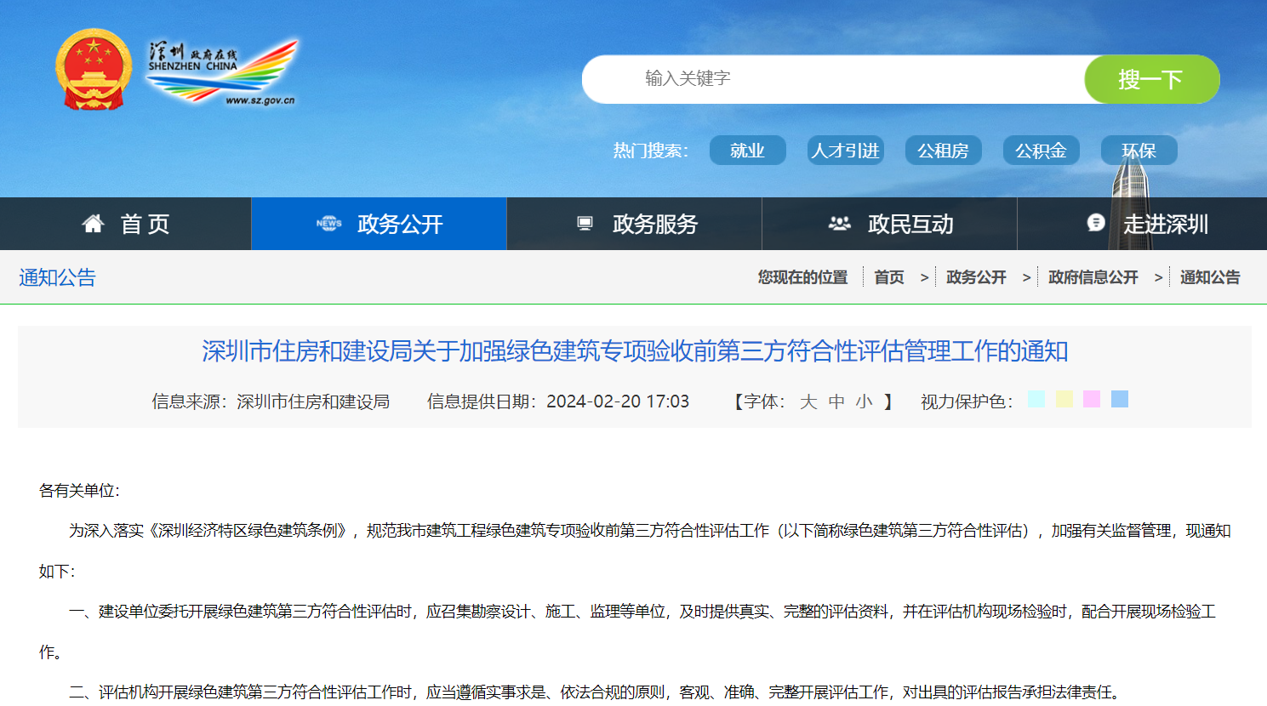Click the keyword search input field

point(834,79)
